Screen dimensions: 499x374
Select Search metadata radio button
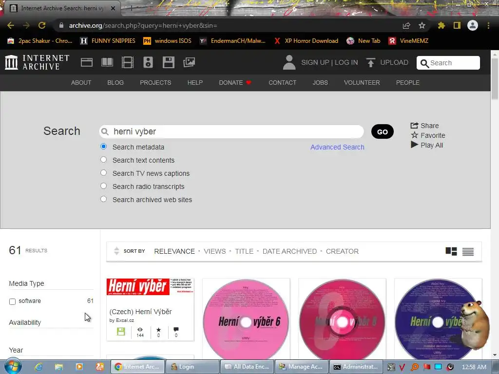click(103, 147)
